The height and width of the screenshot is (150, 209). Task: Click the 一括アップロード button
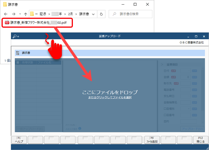click(x=30, y=129)
